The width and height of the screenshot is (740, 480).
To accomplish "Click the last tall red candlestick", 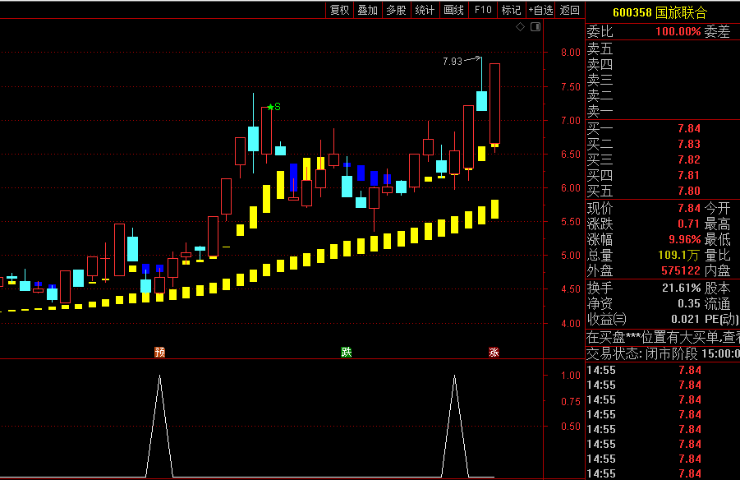I will coord(494,104).
